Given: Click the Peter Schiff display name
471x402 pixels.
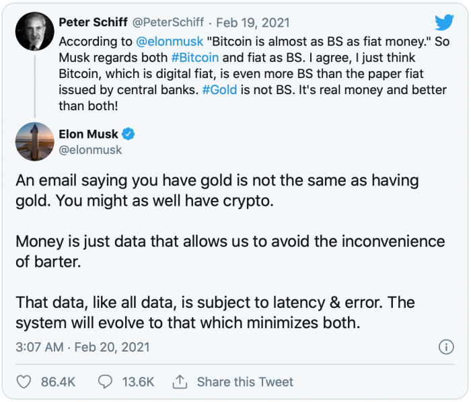Looking at the screenshot, I should point(93,22).
